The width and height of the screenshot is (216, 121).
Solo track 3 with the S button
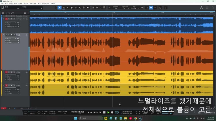pyautogui.click(x=9, y=35)
